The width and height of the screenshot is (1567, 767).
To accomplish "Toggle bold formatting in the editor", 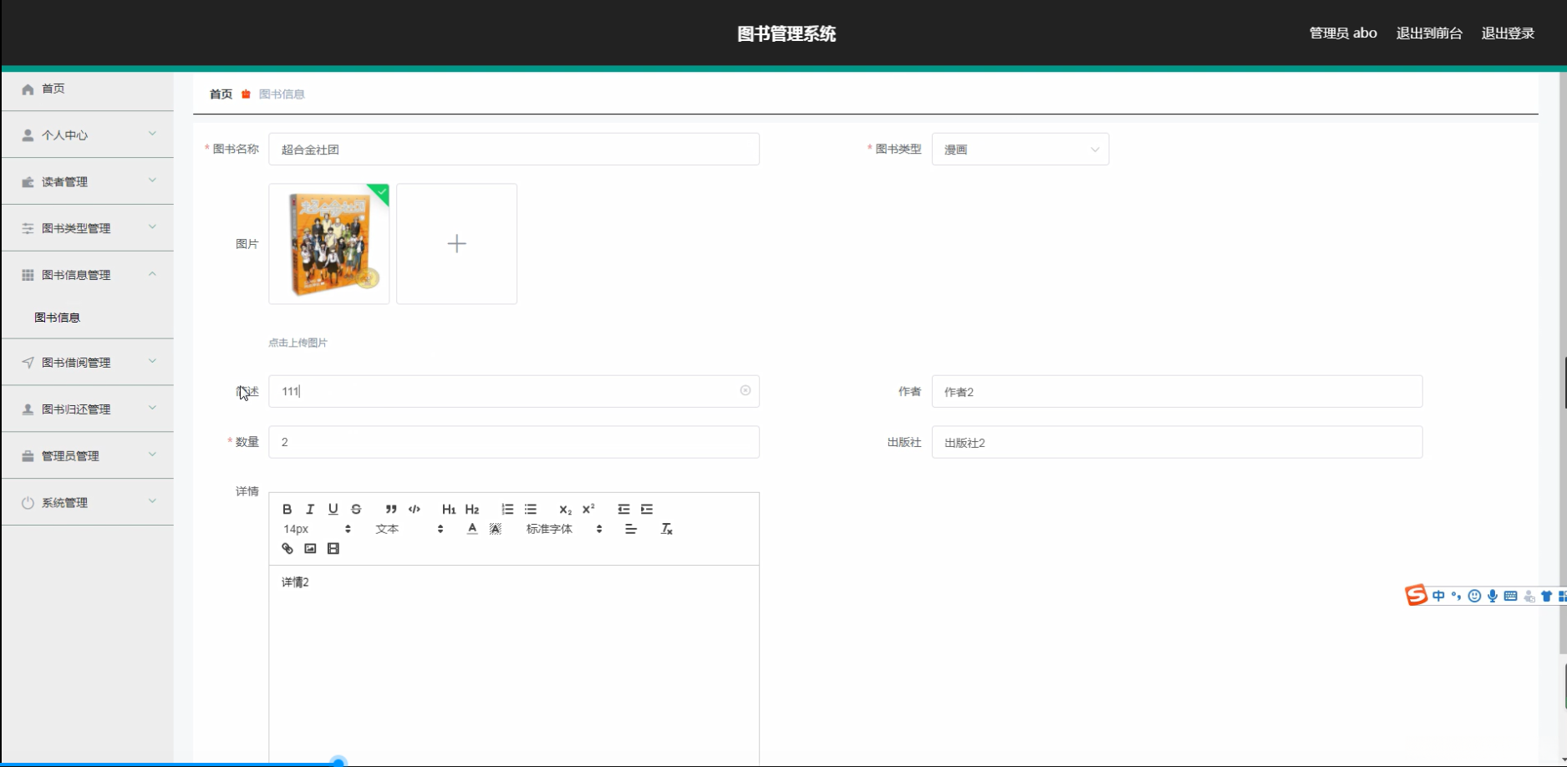I will (287, 509).
